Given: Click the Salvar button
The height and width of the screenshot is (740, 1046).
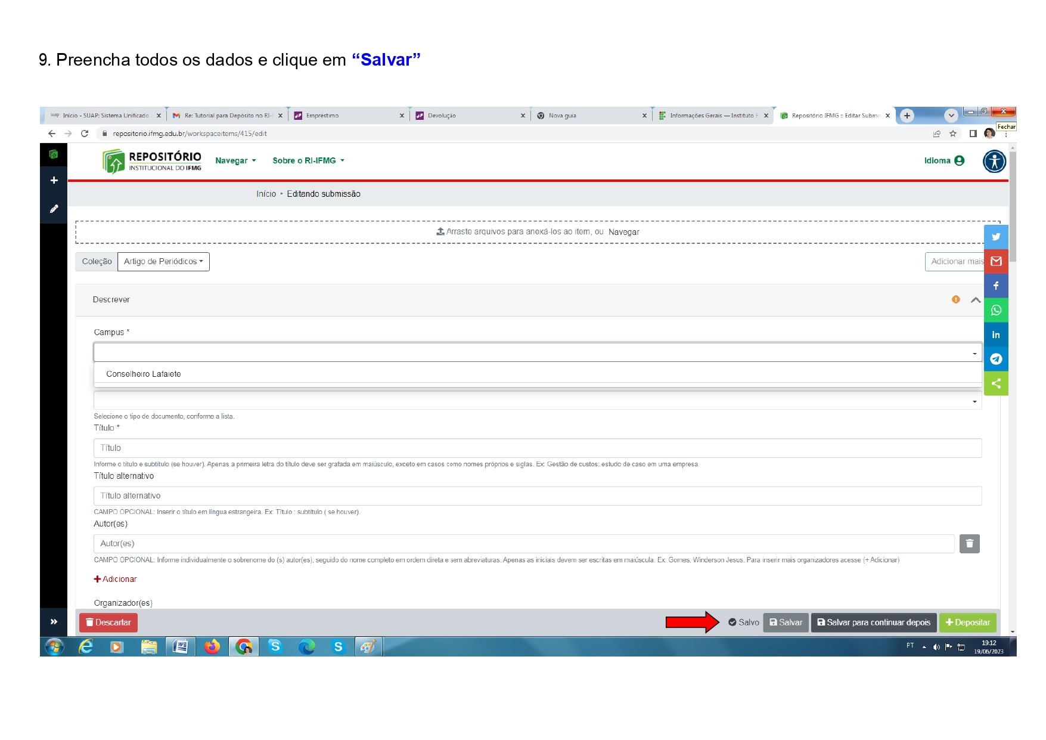Looking at the screenshot, I should click(x=786, y=623).
